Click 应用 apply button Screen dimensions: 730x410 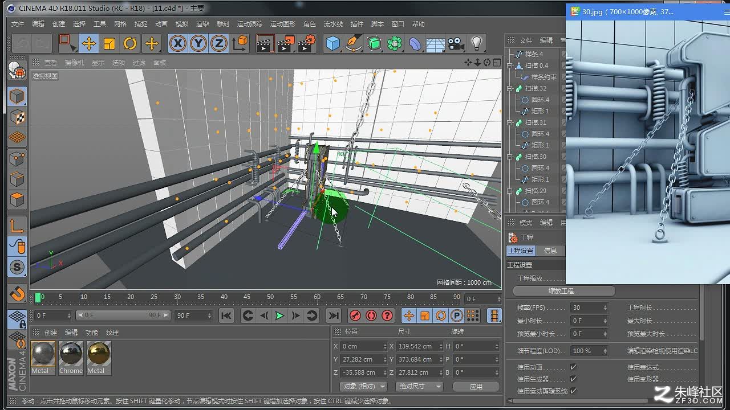[476, 387]
